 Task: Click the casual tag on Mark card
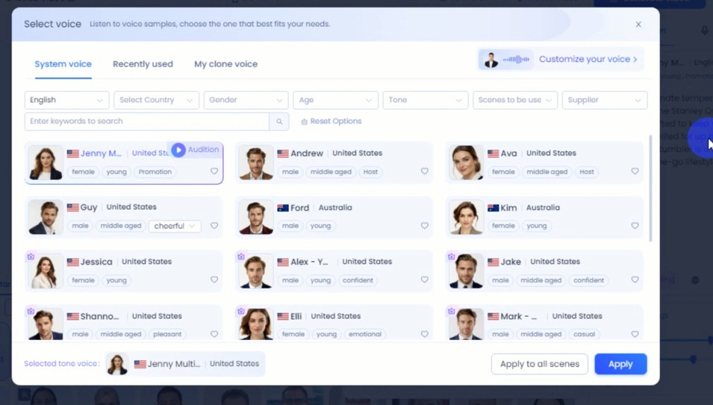pos(585,335)
